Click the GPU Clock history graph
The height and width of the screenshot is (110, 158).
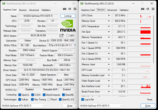139,16
